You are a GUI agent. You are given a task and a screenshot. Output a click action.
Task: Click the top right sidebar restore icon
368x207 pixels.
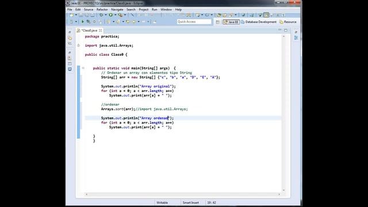pos(296,32)
